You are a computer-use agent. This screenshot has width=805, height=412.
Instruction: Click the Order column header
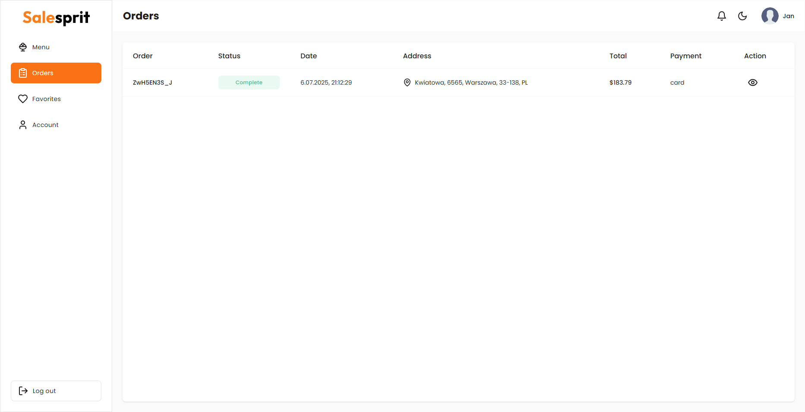[x=143, y=56]
